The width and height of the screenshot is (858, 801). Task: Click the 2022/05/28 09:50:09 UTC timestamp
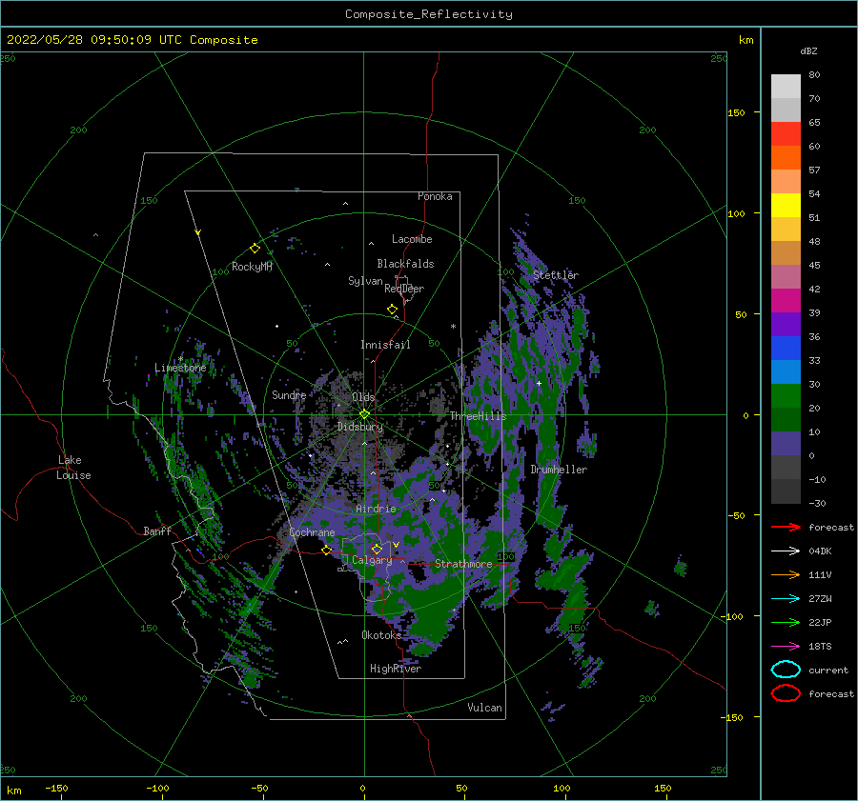(x=94, y=40)
